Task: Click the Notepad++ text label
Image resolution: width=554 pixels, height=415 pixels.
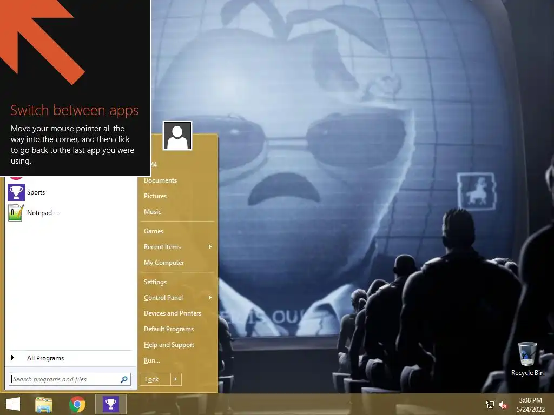Action: coord(43,213)
